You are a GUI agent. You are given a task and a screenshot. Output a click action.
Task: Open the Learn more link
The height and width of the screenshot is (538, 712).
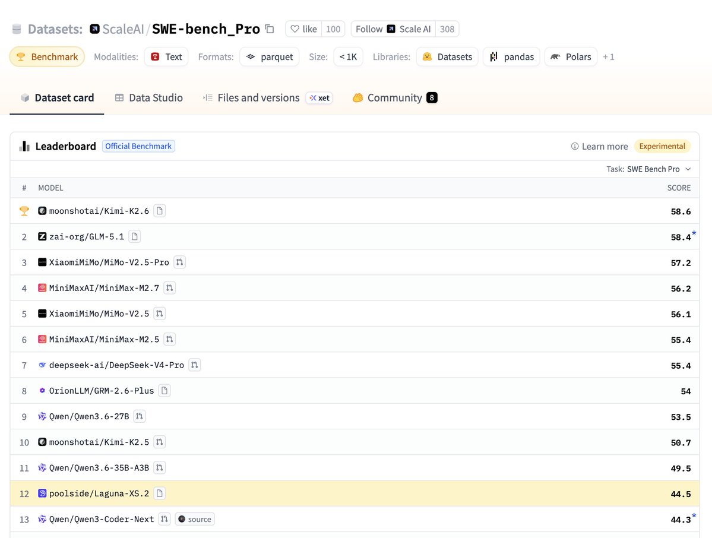point(599,146)
